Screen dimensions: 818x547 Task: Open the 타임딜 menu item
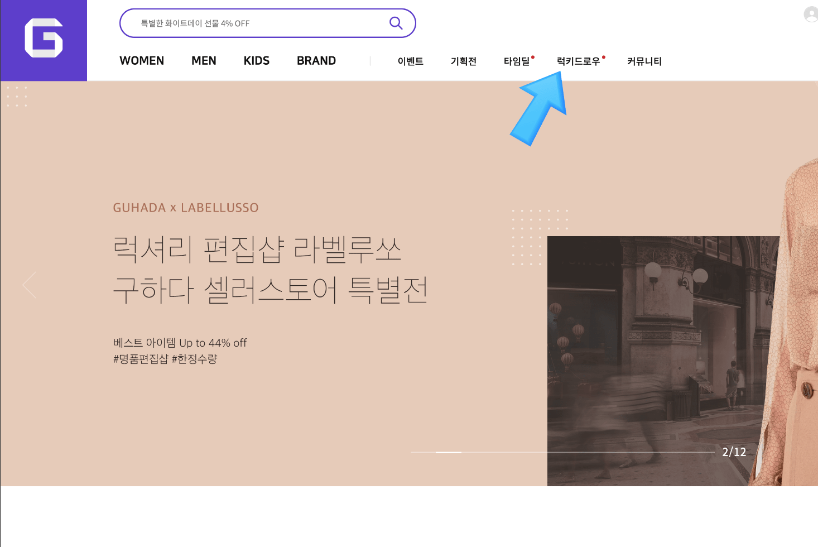(x=517, y=61)
